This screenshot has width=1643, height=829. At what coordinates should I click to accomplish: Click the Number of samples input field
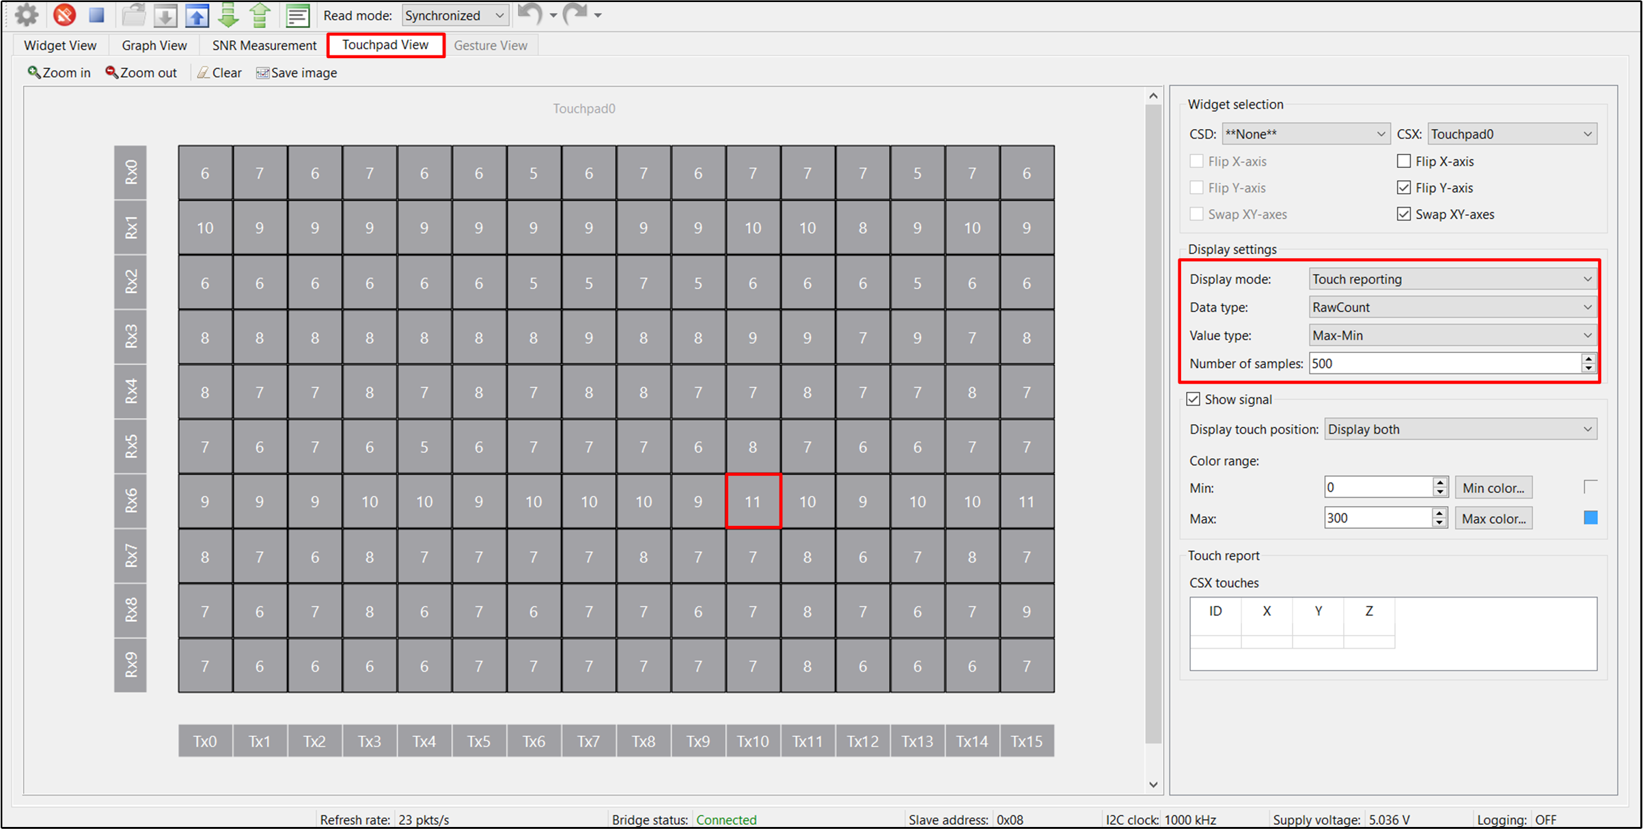pyautogui.click(x=1448, y=363)
